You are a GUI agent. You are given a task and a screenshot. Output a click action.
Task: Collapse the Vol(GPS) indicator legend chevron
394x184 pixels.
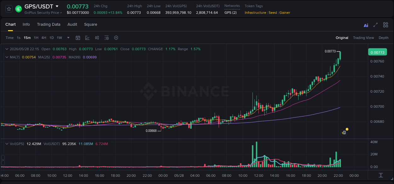(7, 144)
